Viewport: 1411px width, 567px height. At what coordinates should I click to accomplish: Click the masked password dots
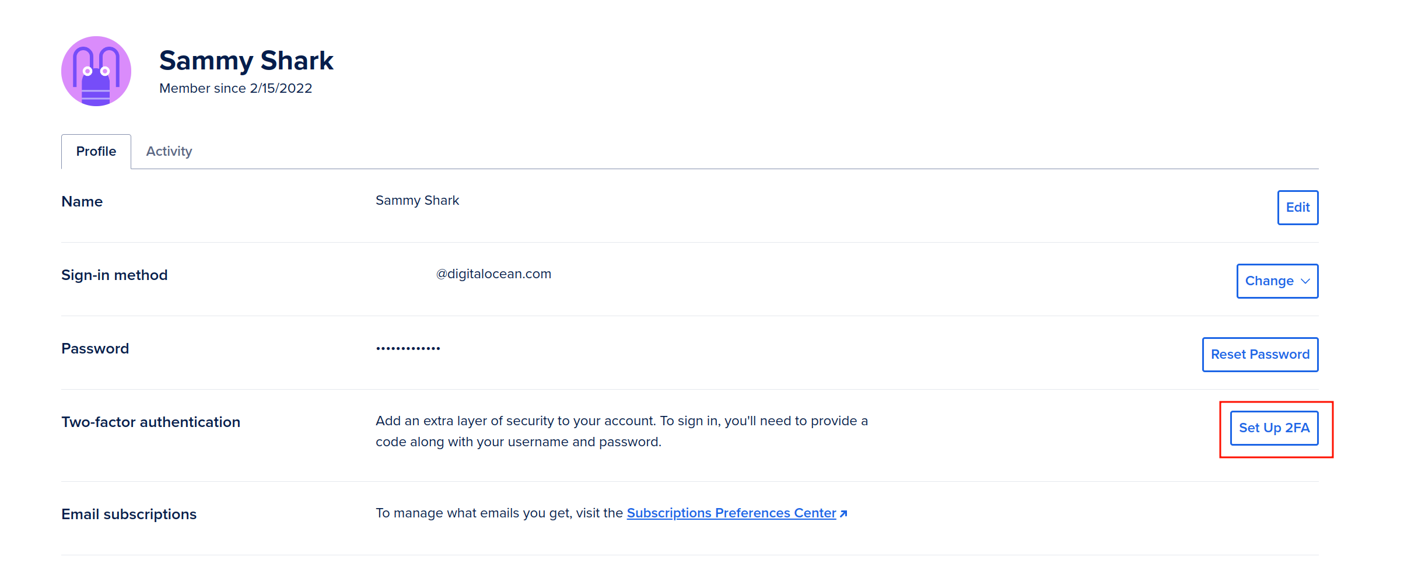[408, 349]
